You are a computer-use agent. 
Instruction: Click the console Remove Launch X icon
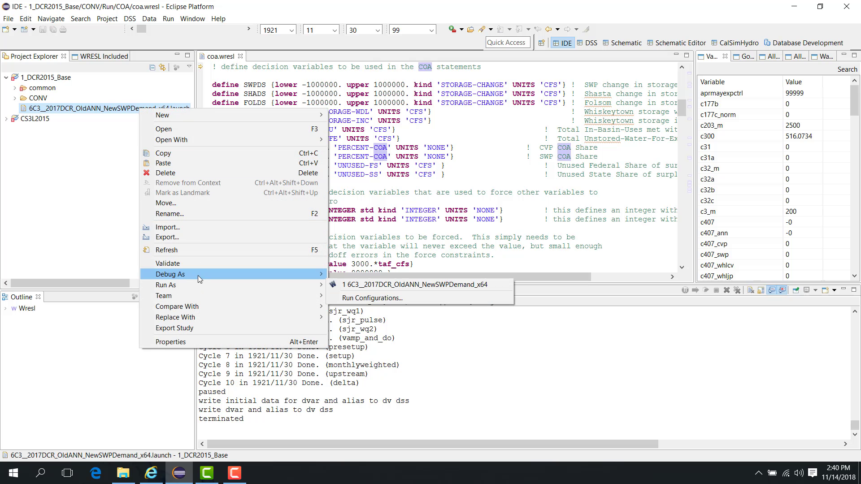[x=726, y=290]
